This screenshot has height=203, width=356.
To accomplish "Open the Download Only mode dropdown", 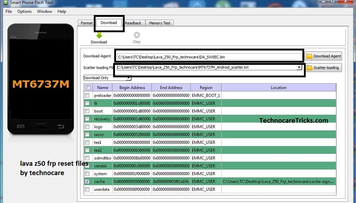I will 107,78.
